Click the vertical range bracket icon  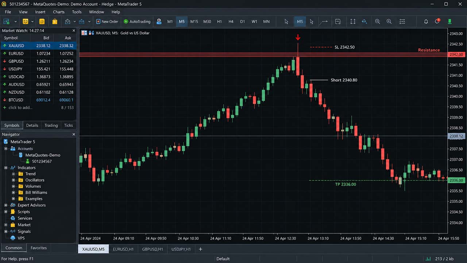[353, 22]
